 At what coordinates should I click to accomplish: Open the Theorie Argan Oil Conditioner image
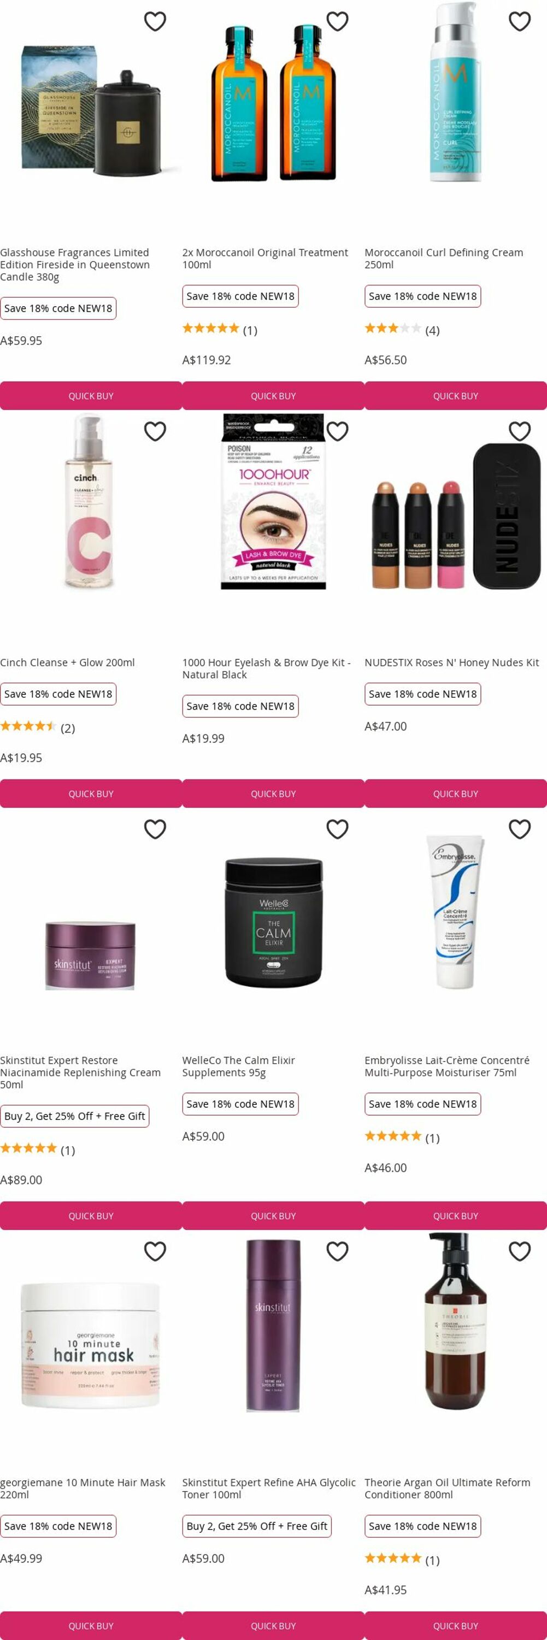pos(455,1322)
